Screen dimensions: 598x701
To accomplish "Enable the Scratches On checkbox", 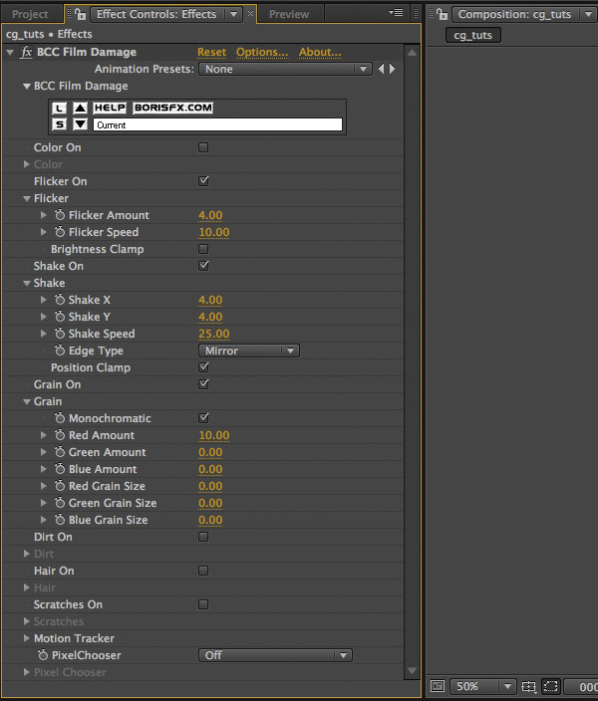I will tap(203, 604).
